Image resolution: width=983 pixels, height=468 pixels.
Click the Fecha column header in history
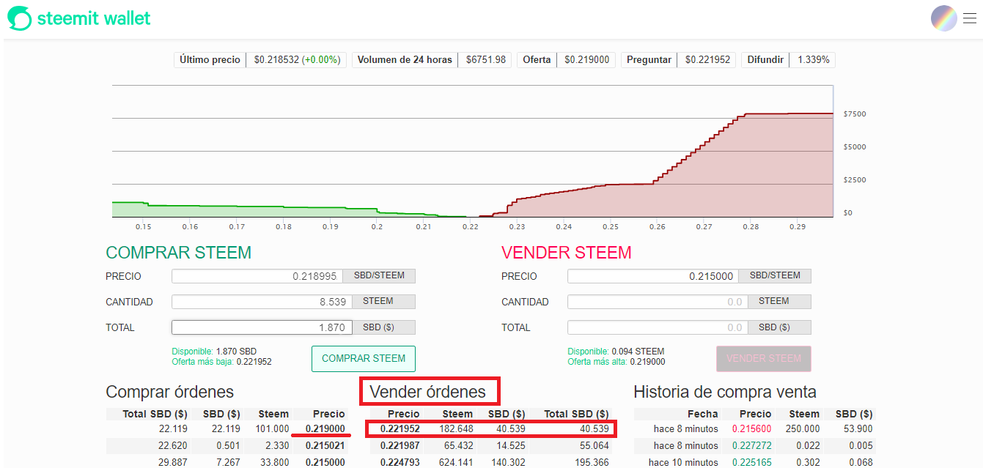tap(702, 414)
